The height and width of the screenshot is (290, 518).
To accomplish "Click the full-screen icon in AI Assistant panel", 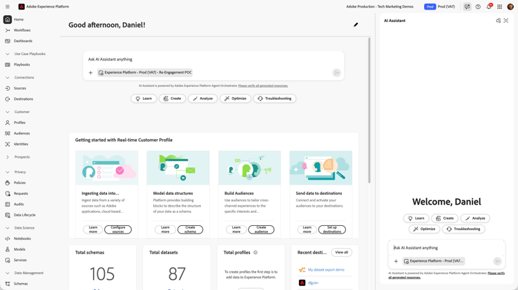I will pos(506,21).
